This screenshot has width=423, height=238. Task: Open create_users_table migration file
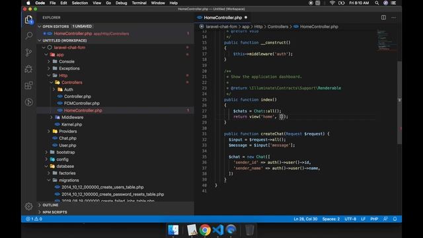[102, 187]
